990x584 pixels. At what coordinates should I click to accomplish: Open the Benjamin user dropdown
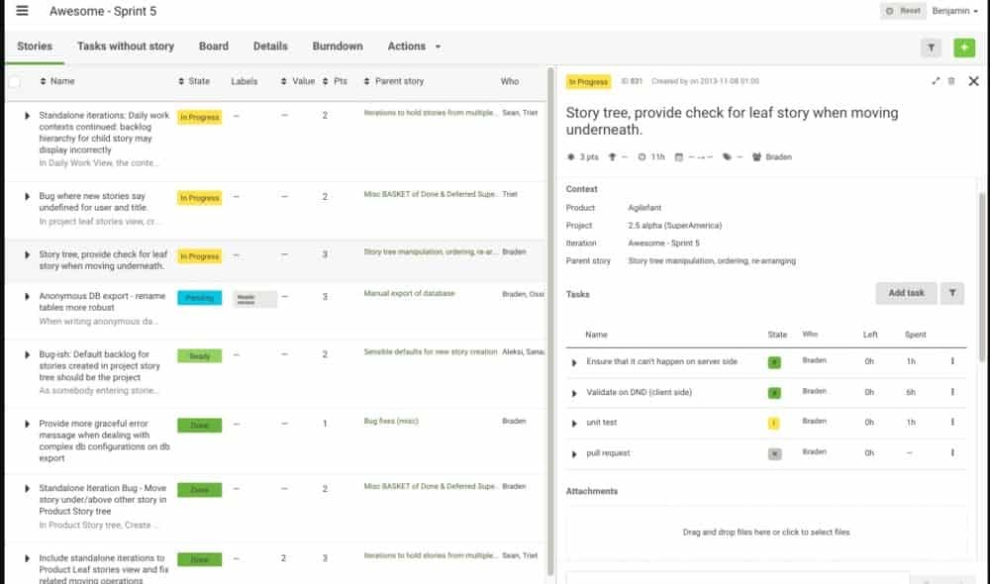[956, 11]
